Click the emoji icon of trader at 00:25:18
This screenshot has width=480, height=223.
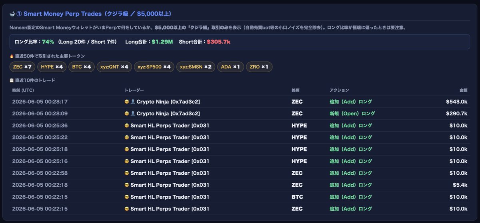(127, 150)
